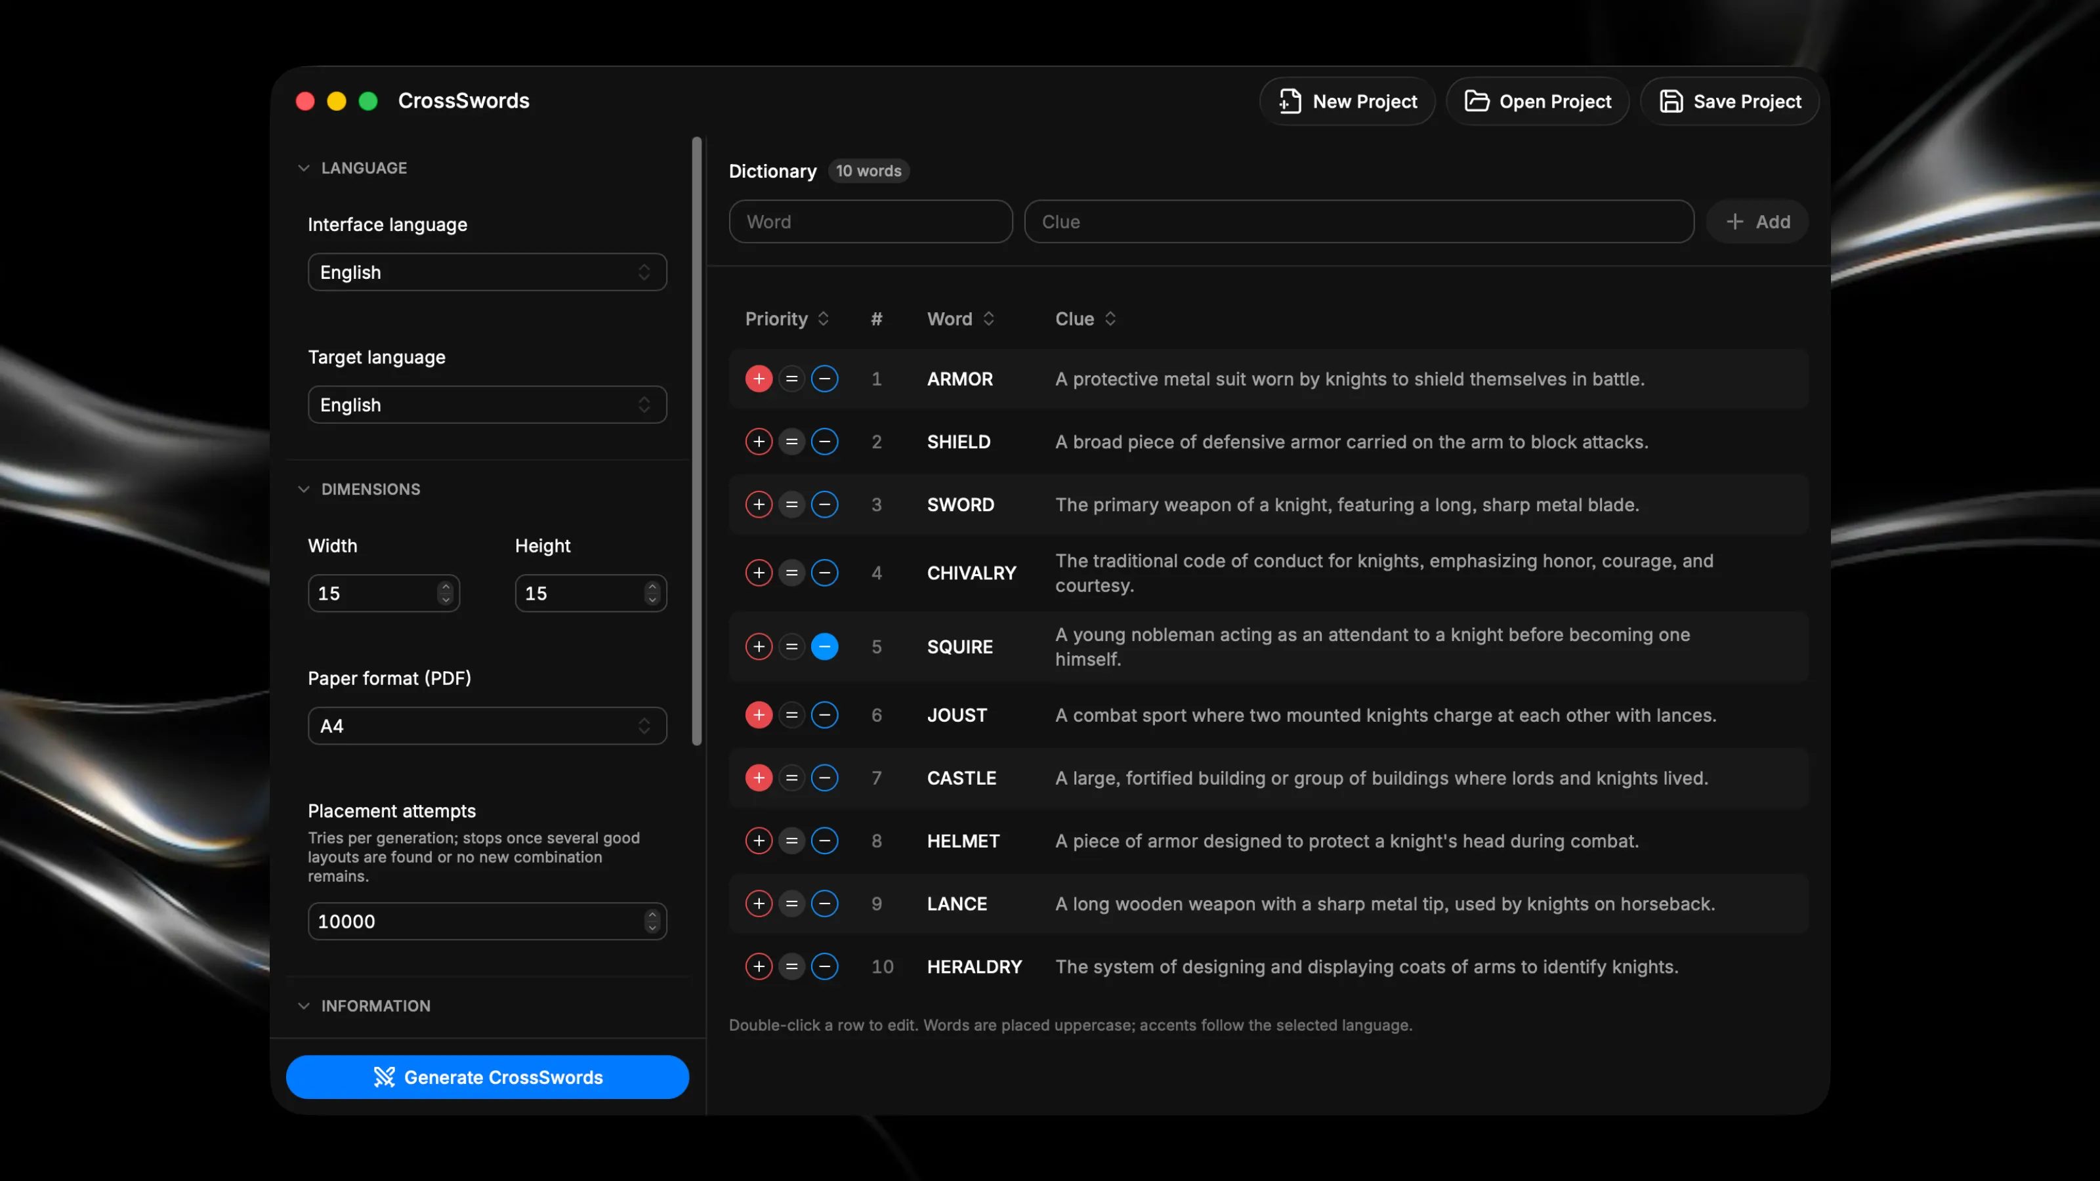Set normal priority for JOUST
The width and height of the screenshot is (2100, 1181).
[791, 715]
